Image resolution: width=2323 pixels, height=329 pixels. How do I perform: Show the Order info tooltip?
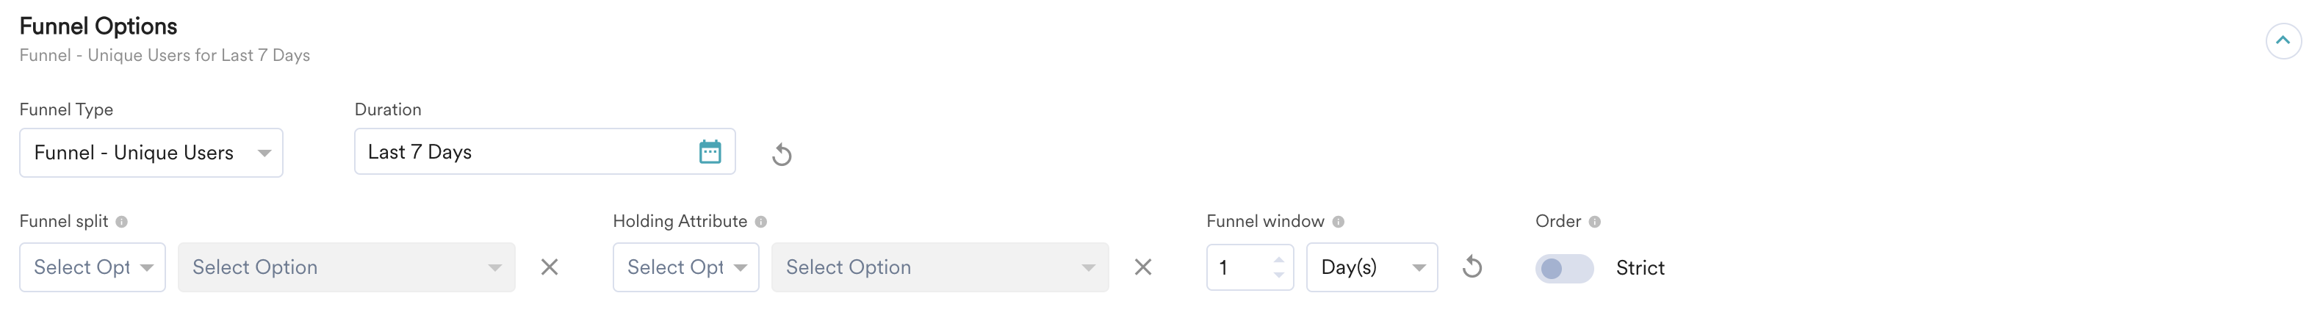tap(1594, 222)
